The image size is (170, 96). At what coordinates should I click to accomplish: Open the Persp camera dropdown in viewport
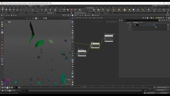(63, 21)
